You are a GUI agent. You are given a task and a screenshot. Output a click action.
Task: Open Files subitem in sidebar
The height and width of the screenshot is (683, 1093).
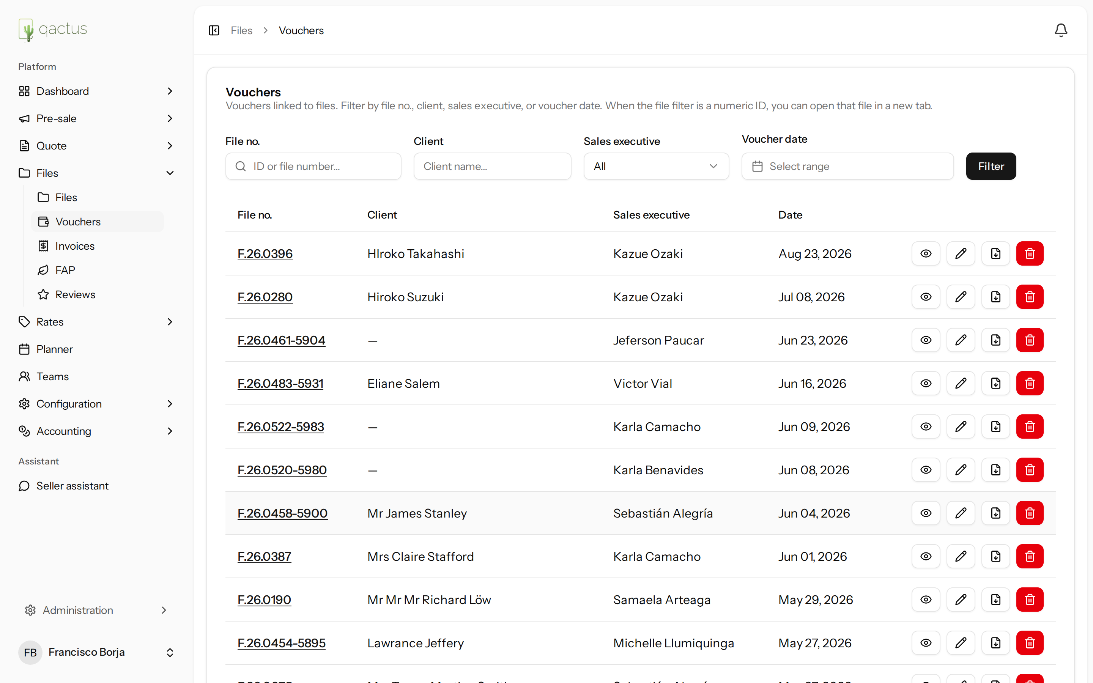click(x=98, y=197)
